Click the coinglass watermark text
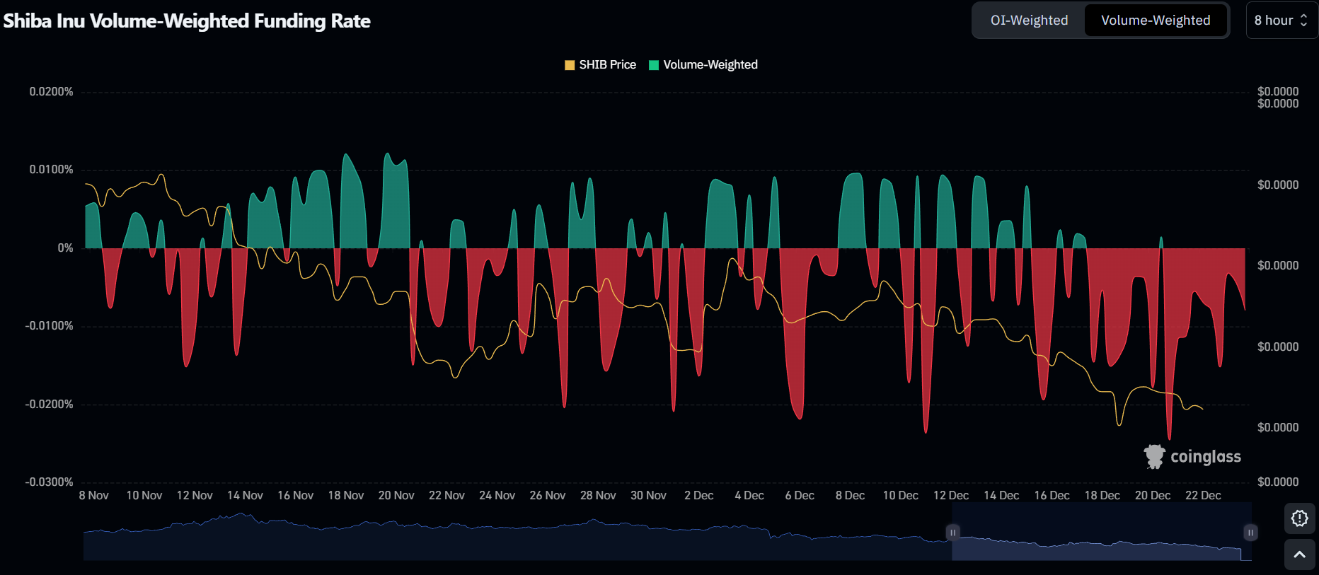The width and height of the screenshot is (1319, 575). point(1205,457)
